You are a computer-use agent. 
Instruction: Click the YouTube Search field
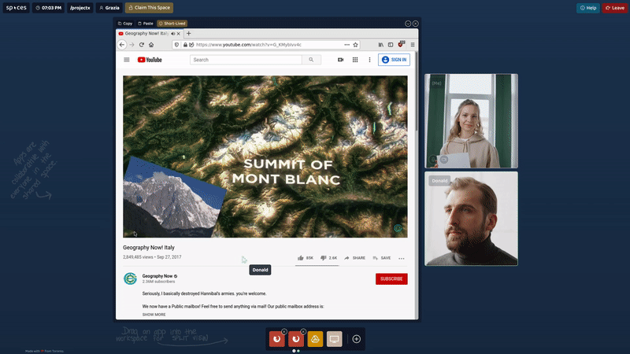pos(246,60)
